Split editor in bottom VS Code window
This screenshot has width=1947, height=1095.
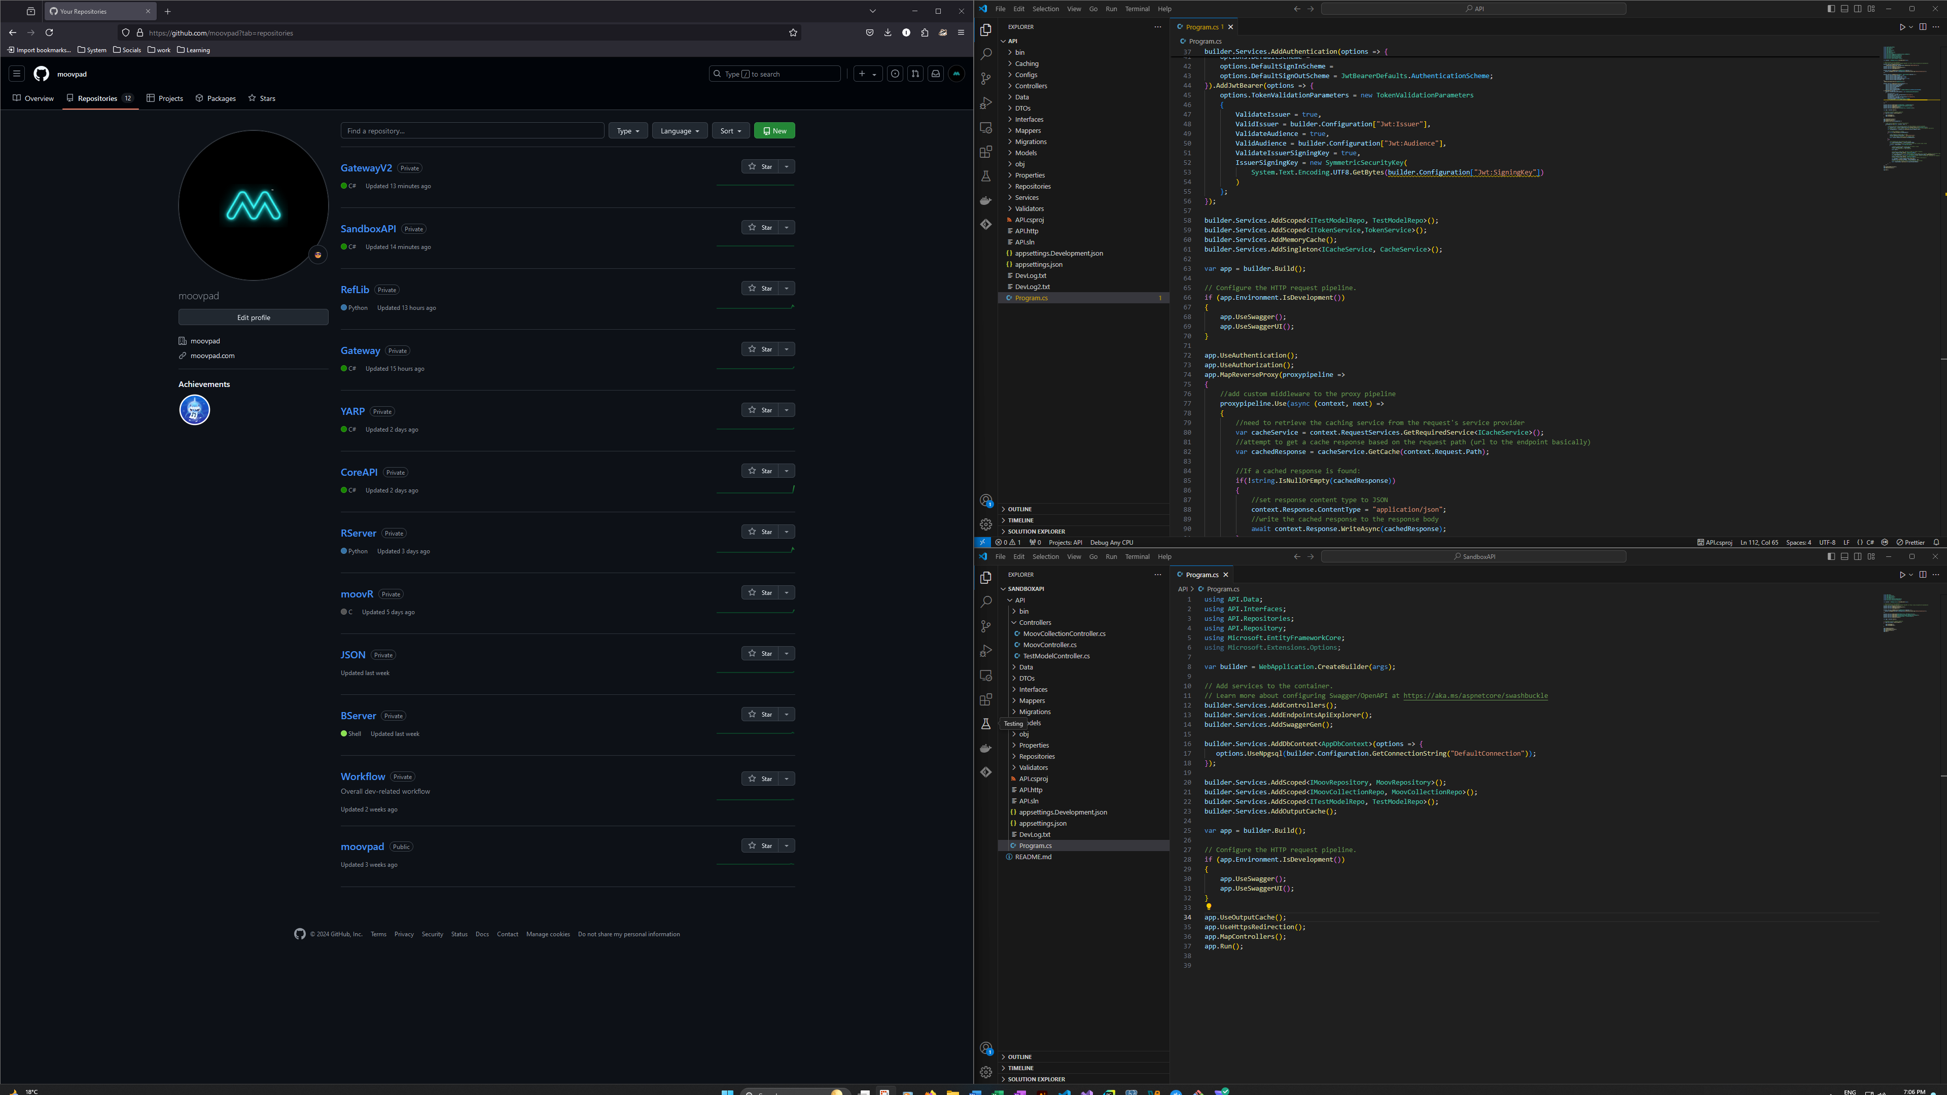[x=1923, y=574]
